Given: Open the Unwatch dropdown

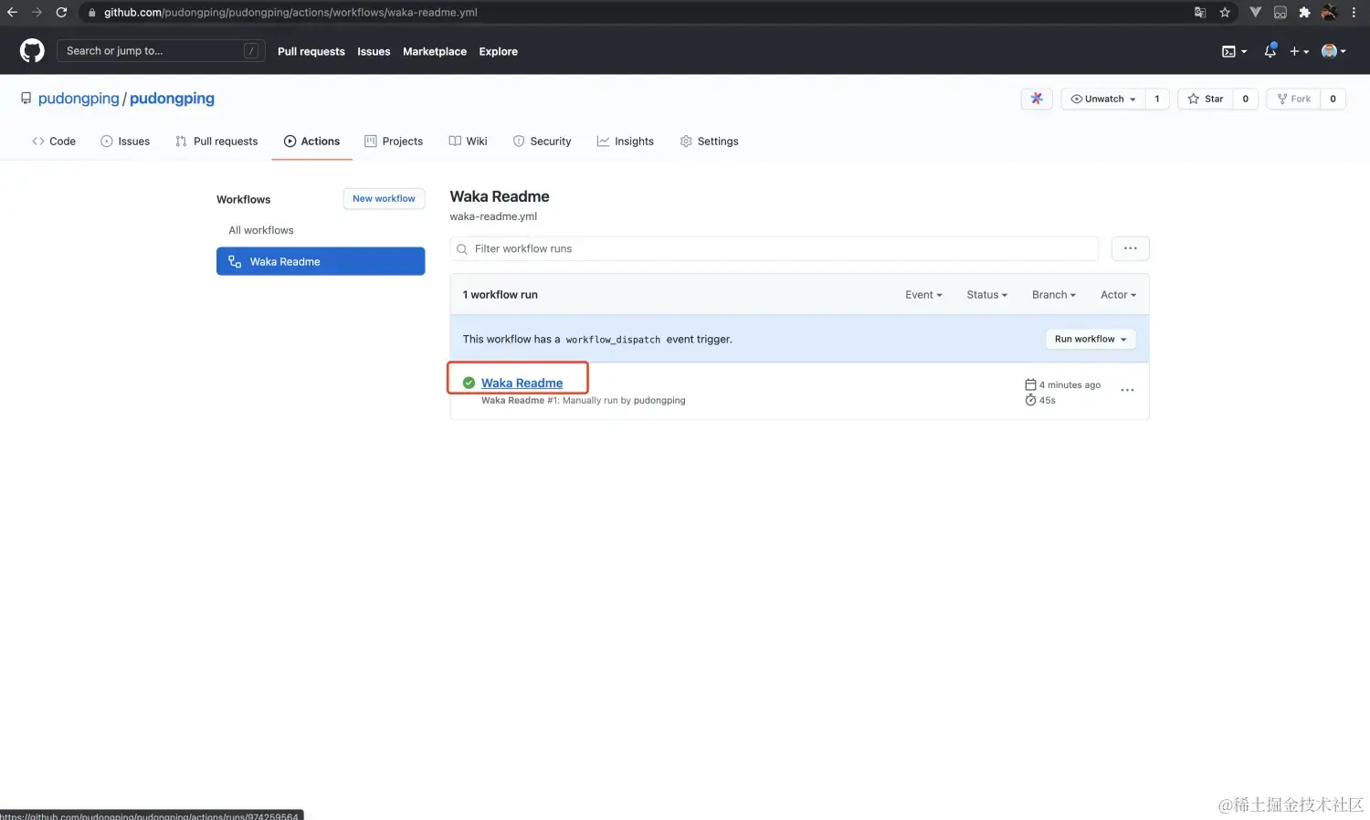Looking at the screenshot, I should 1103,99.
